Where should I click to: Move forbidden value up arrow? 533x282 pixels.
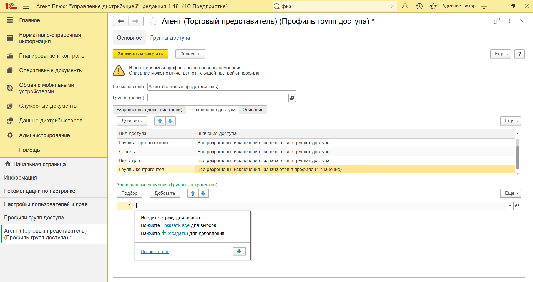point(193,193)
